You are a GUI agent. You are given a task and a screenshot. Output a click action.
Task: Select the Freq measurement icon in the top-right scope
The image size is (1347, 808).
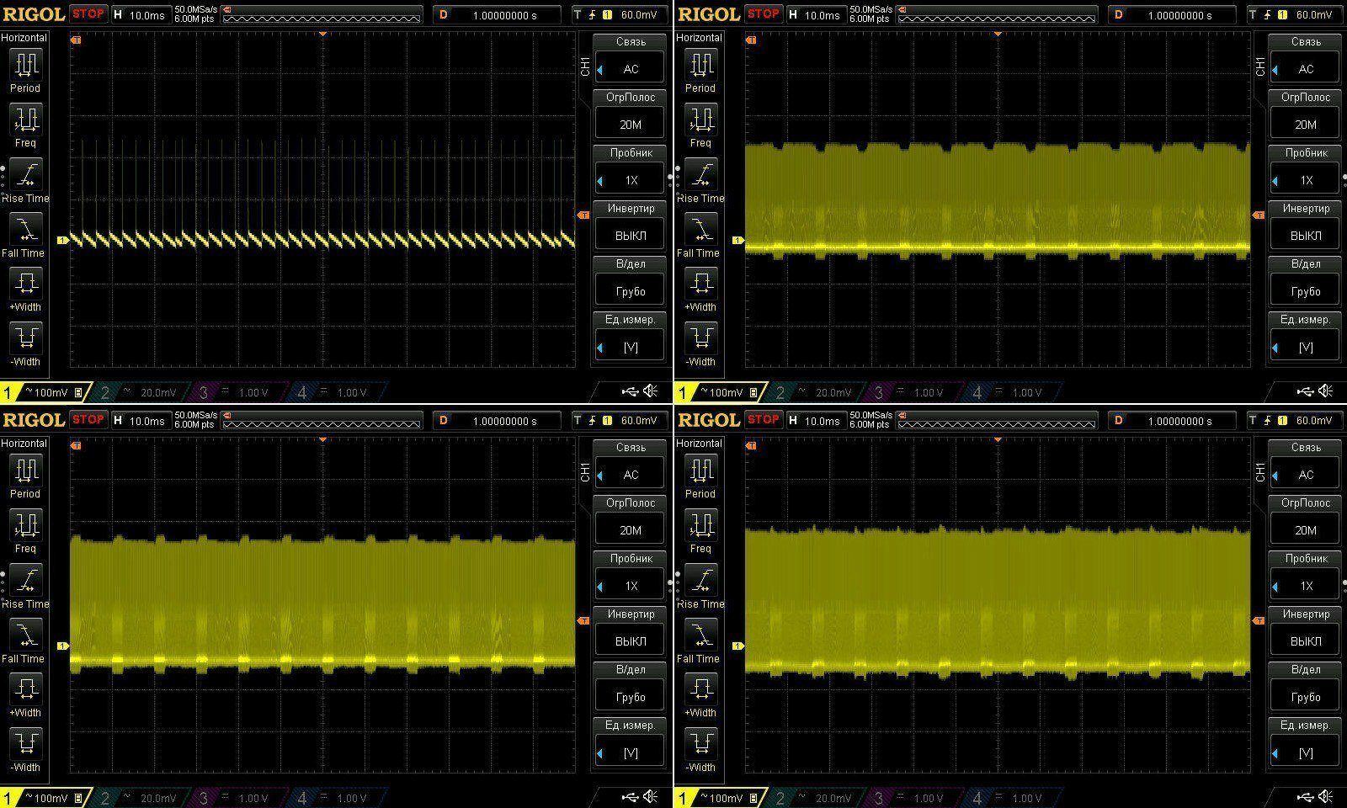700,120
